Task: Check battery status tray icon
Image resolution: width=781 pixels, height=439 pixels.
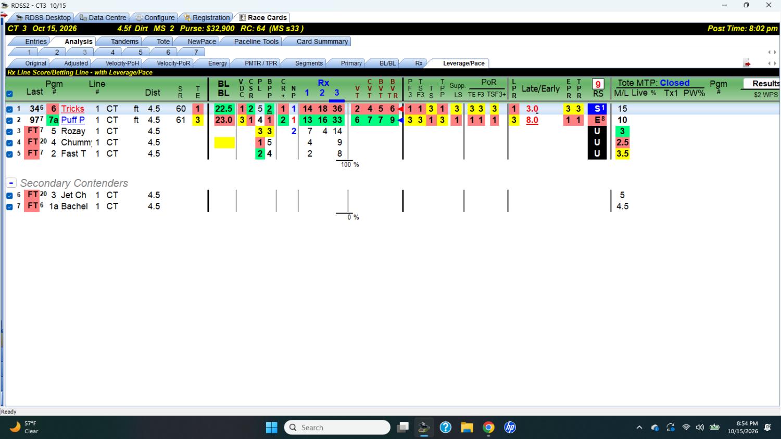Action: [x=715, y=428]
